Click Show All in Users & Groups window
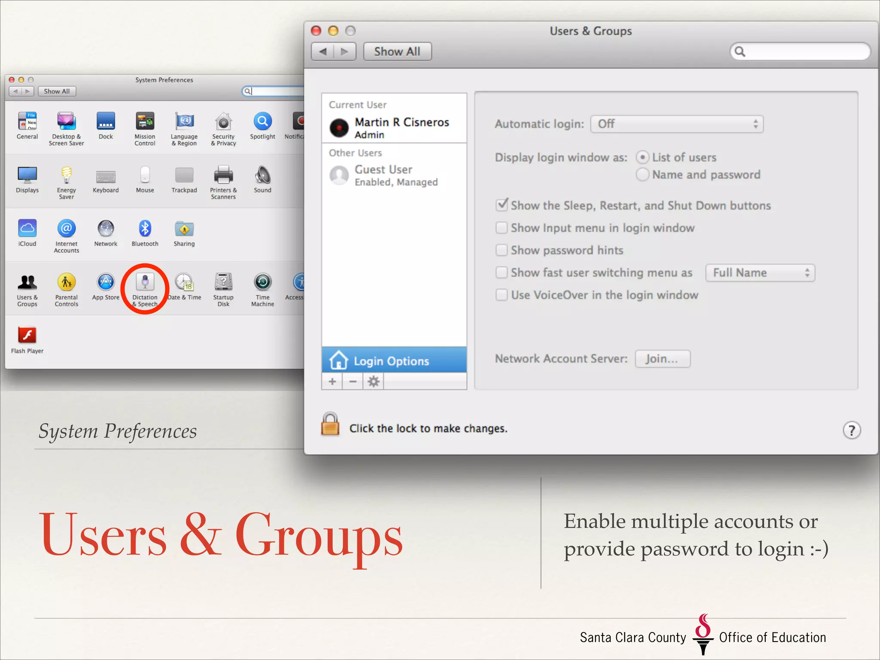880x660 pixels. (x=397, y=52)
